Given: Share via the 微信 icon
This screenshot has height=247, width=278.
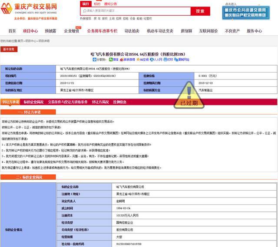Looking at the screenshot, I should tap(111, 59).
